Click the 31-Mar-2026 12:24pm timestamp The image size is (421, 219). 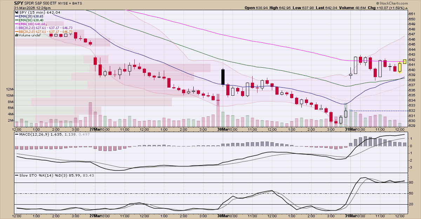coord(32,8)
